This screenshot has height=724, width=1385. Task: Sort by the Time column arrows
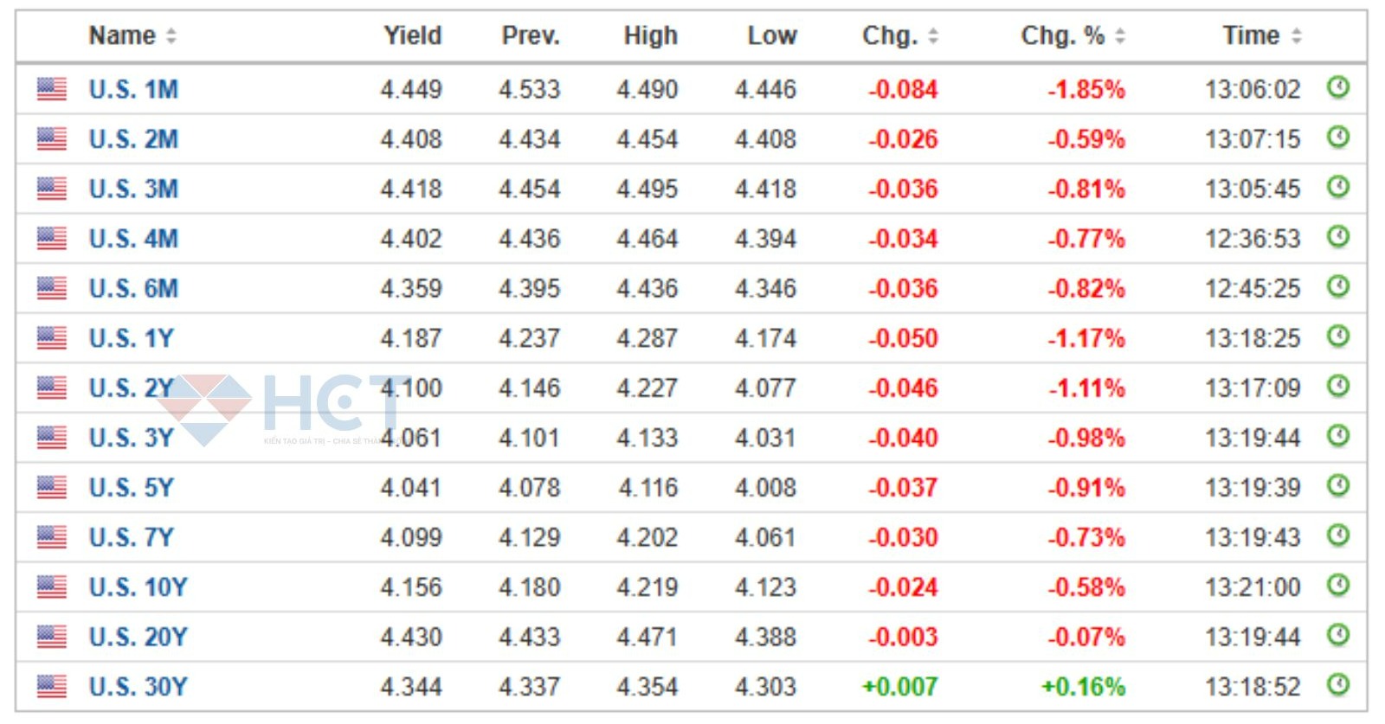click(x=1296, y=36)
